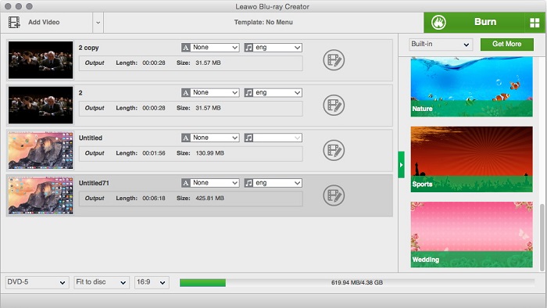Screen dimensions: 547x308
Task: Click the '2 copy' title text
Action: tap(88, 48)
